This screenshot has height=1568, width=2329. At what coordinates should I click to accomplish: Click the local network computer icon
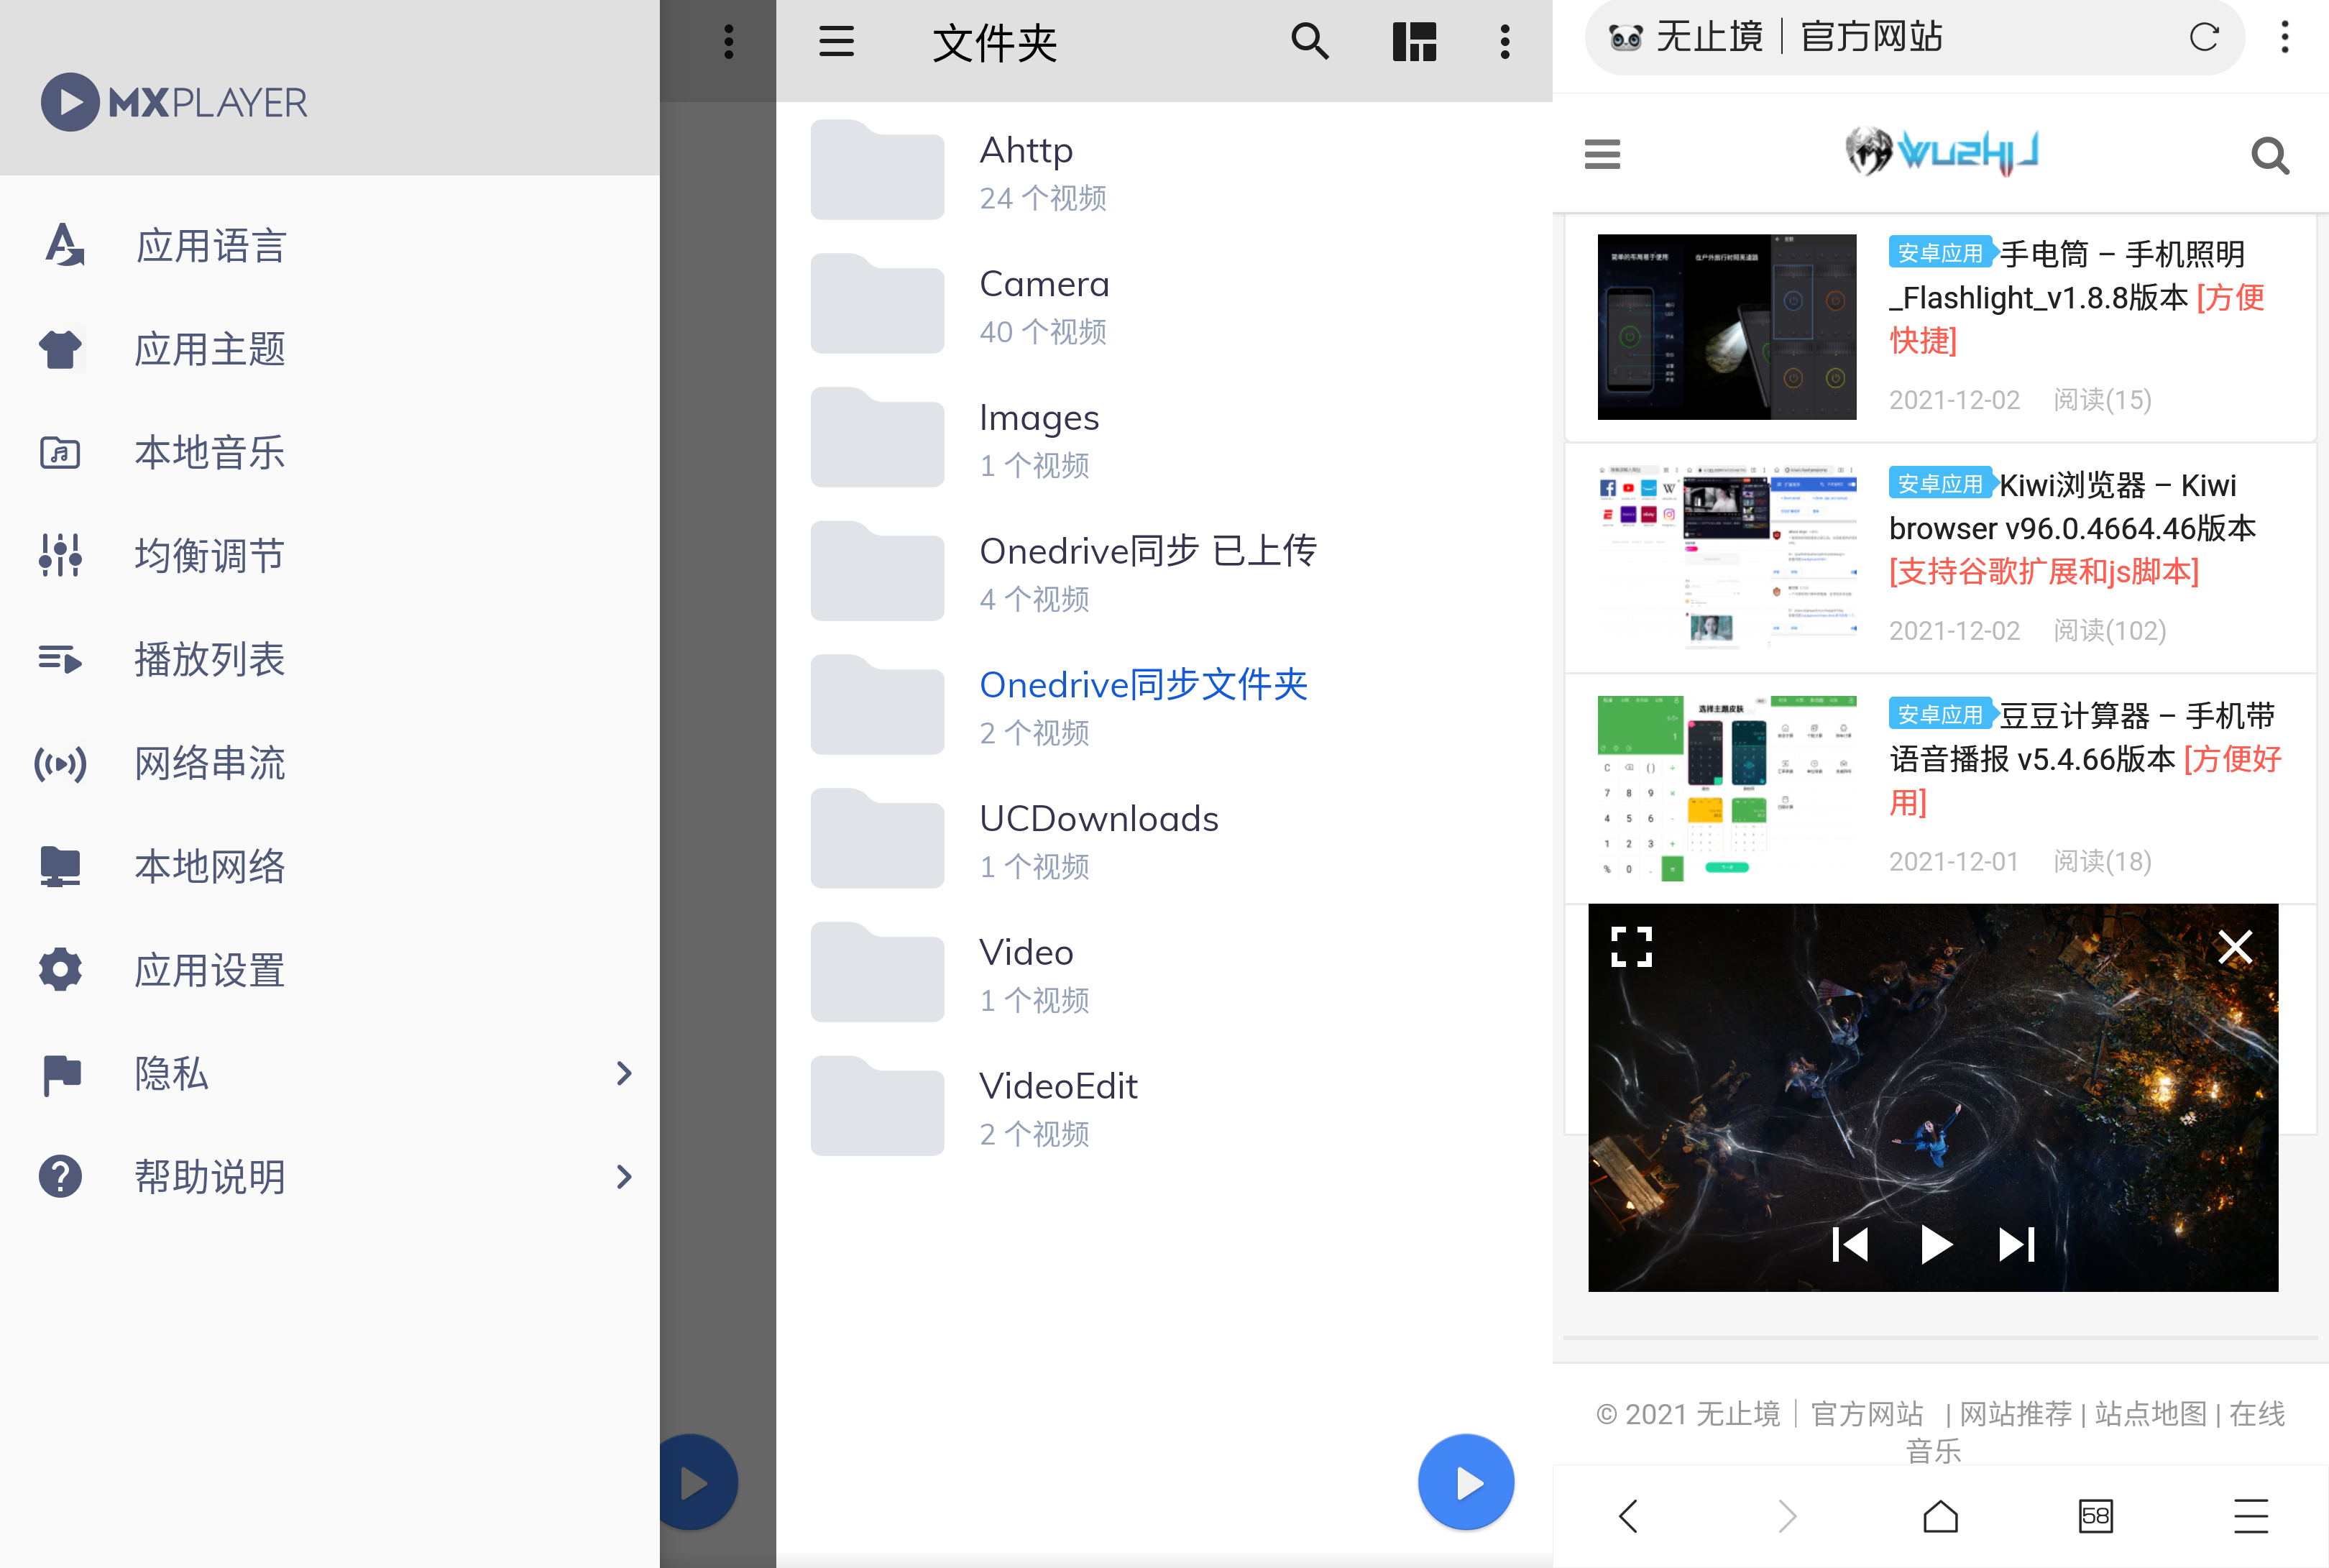(x=60, y=866)
